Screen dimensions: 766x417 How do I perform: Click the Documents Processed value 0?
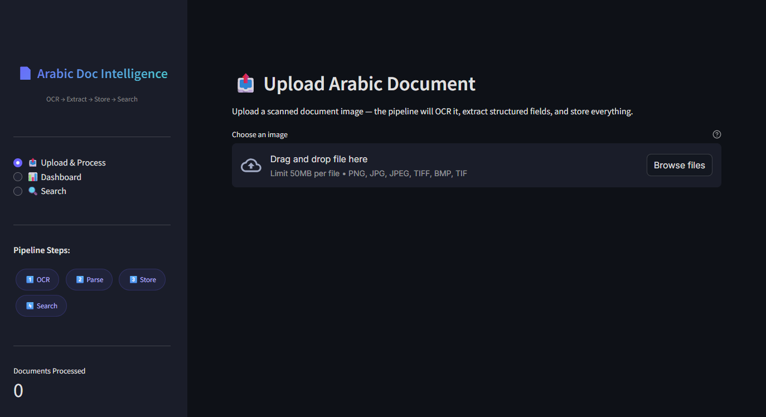(18, 391)
